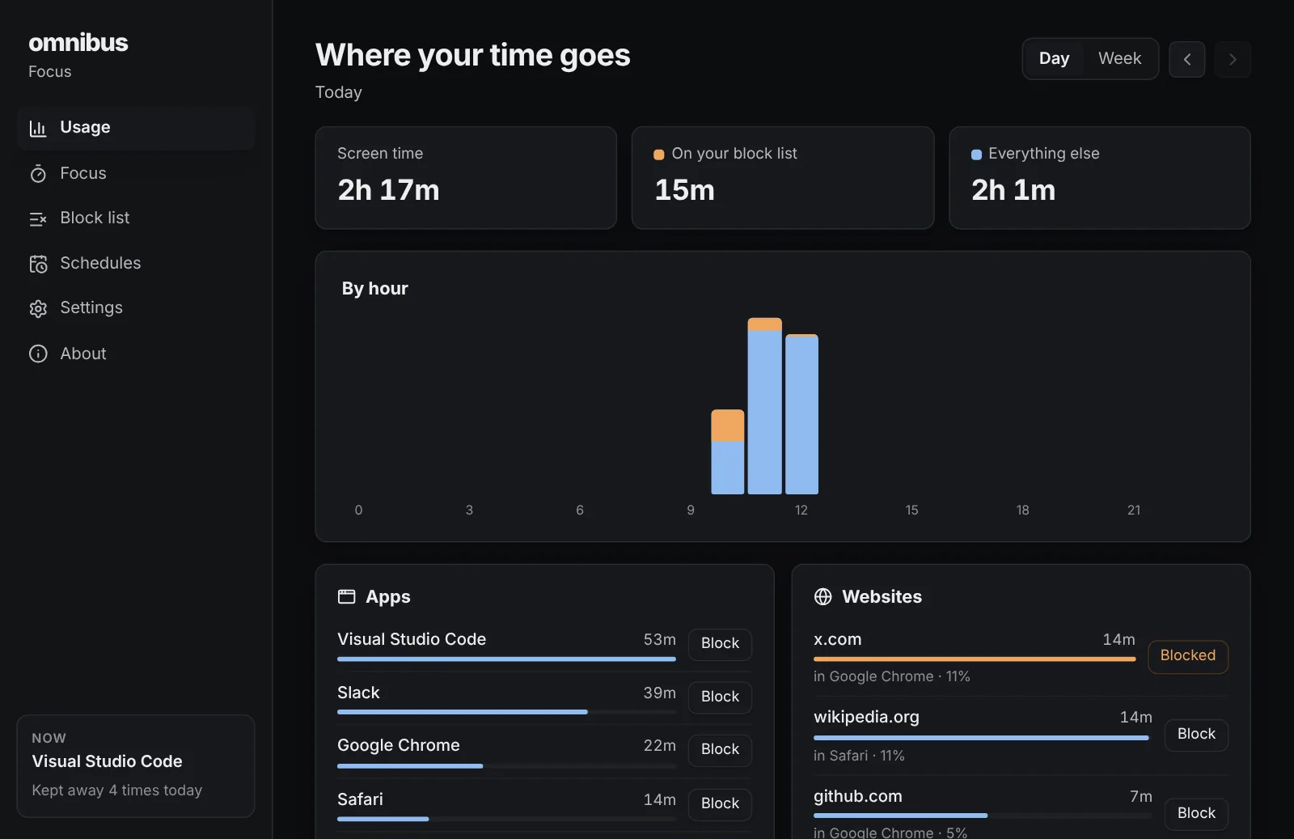Click the By hour chart heading
The image size is (1294, 839).
pyautogui.click(x=374, y=289)
